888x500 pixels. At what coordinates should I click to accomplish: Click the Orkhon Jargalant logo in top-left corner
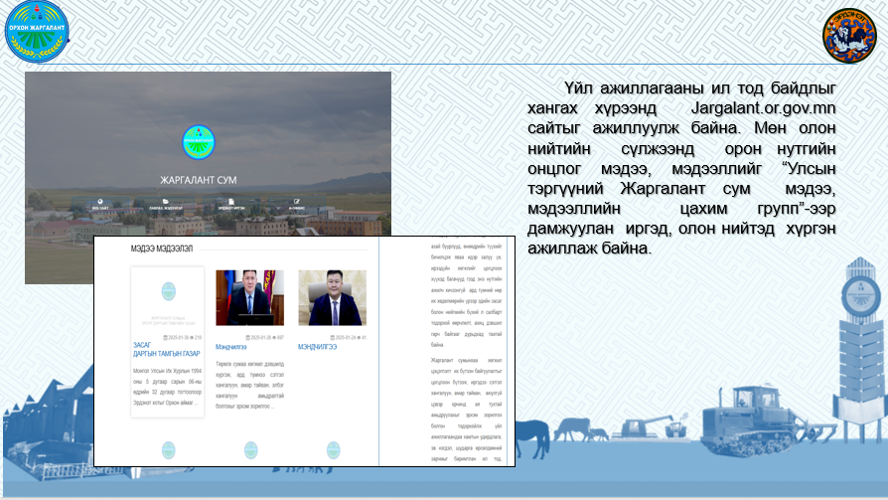tap(38, 30)
